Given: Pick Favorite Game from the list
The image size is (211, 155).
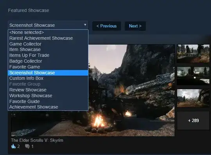Looking at the screenshot, I should point(48,67).
